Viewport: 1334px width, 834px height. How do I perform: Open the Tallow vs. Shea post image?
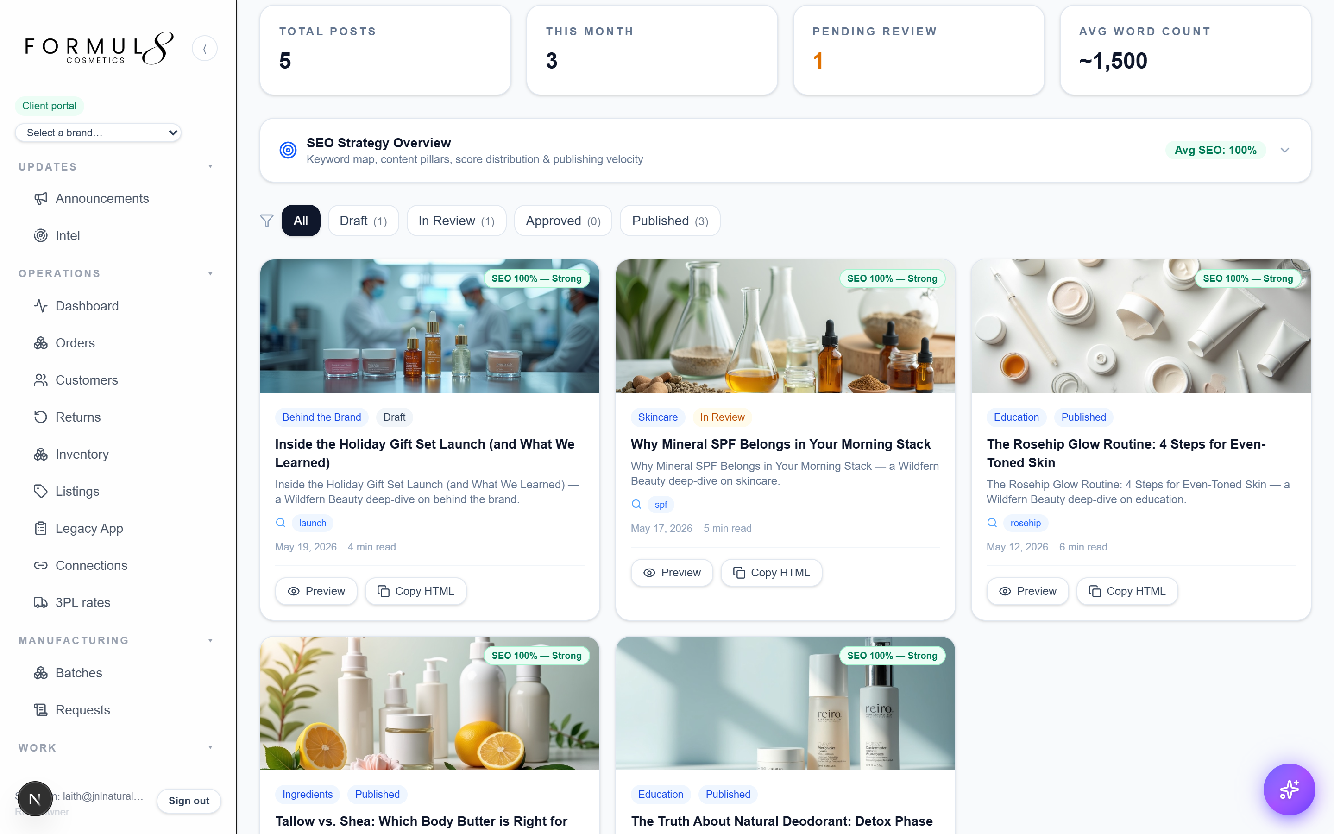click(x=429, y=703)
